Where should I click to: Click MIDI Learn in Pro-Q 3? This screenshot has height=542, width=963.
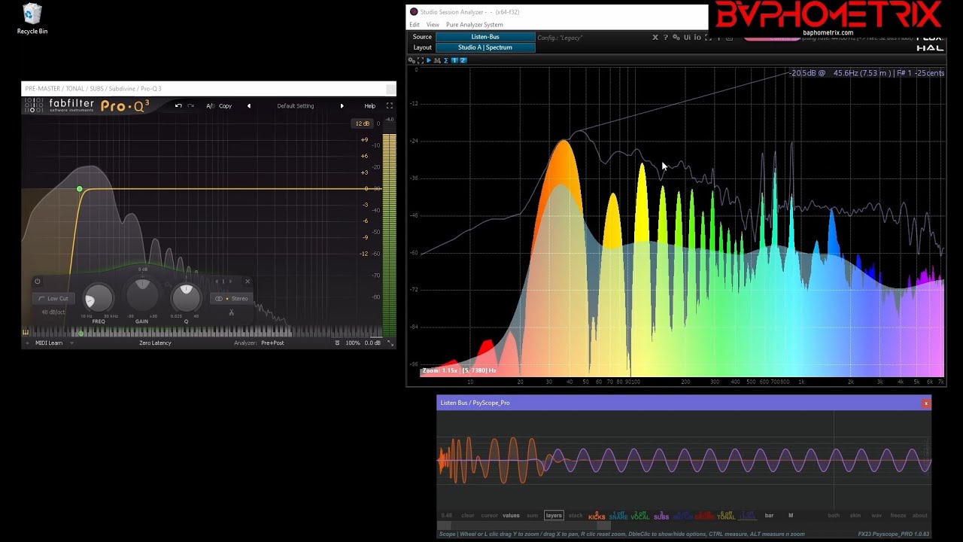coord(49,343)
